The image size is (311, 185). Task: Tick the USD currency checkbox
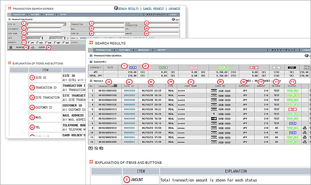38,42
